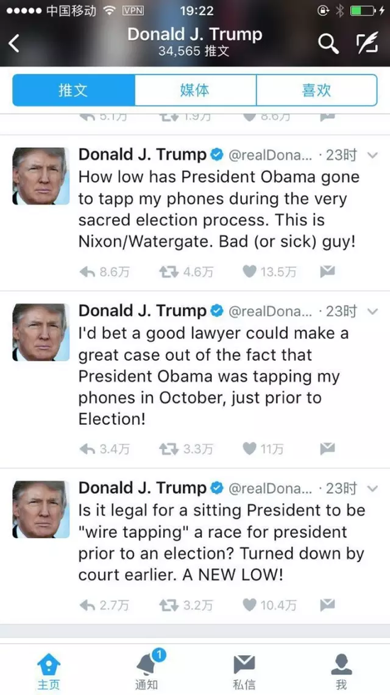The image size is (390, 695).
Task: Reply to the Nixon/Watergate tweet
Action: [87, 271]
